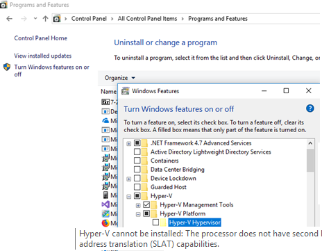Collapse the Hyper-V Platform node
This screenshot has width=322, height=251.
tap(138, 214)
